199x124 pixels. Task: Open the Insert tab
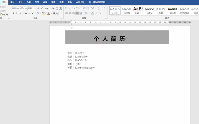pyautogui.click(x=12, y=2)
